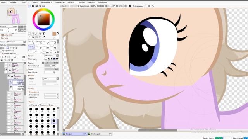Show the RGB sliders panel
Viewport: 248px width, 139px height.
click(x=33, y=6)
